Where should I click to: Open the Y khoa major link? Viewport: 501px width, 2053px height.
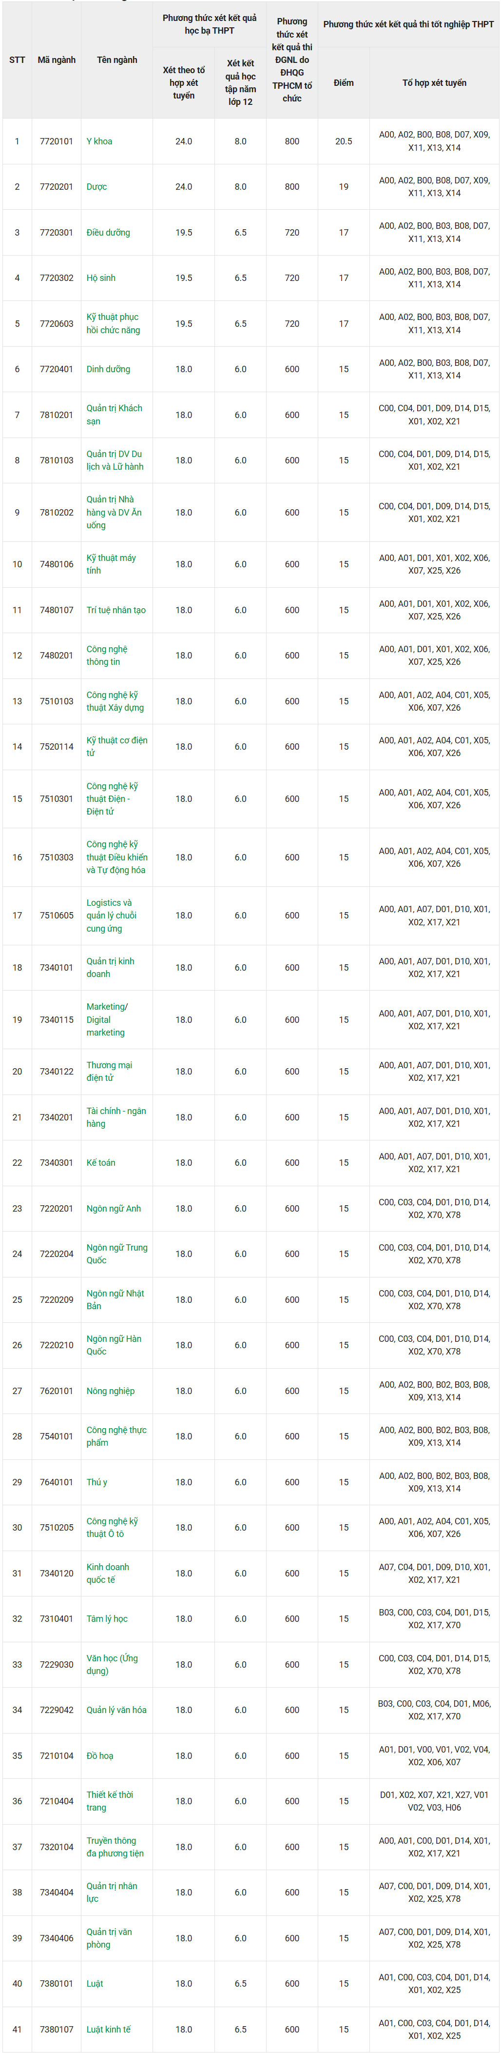pos(99,141)
